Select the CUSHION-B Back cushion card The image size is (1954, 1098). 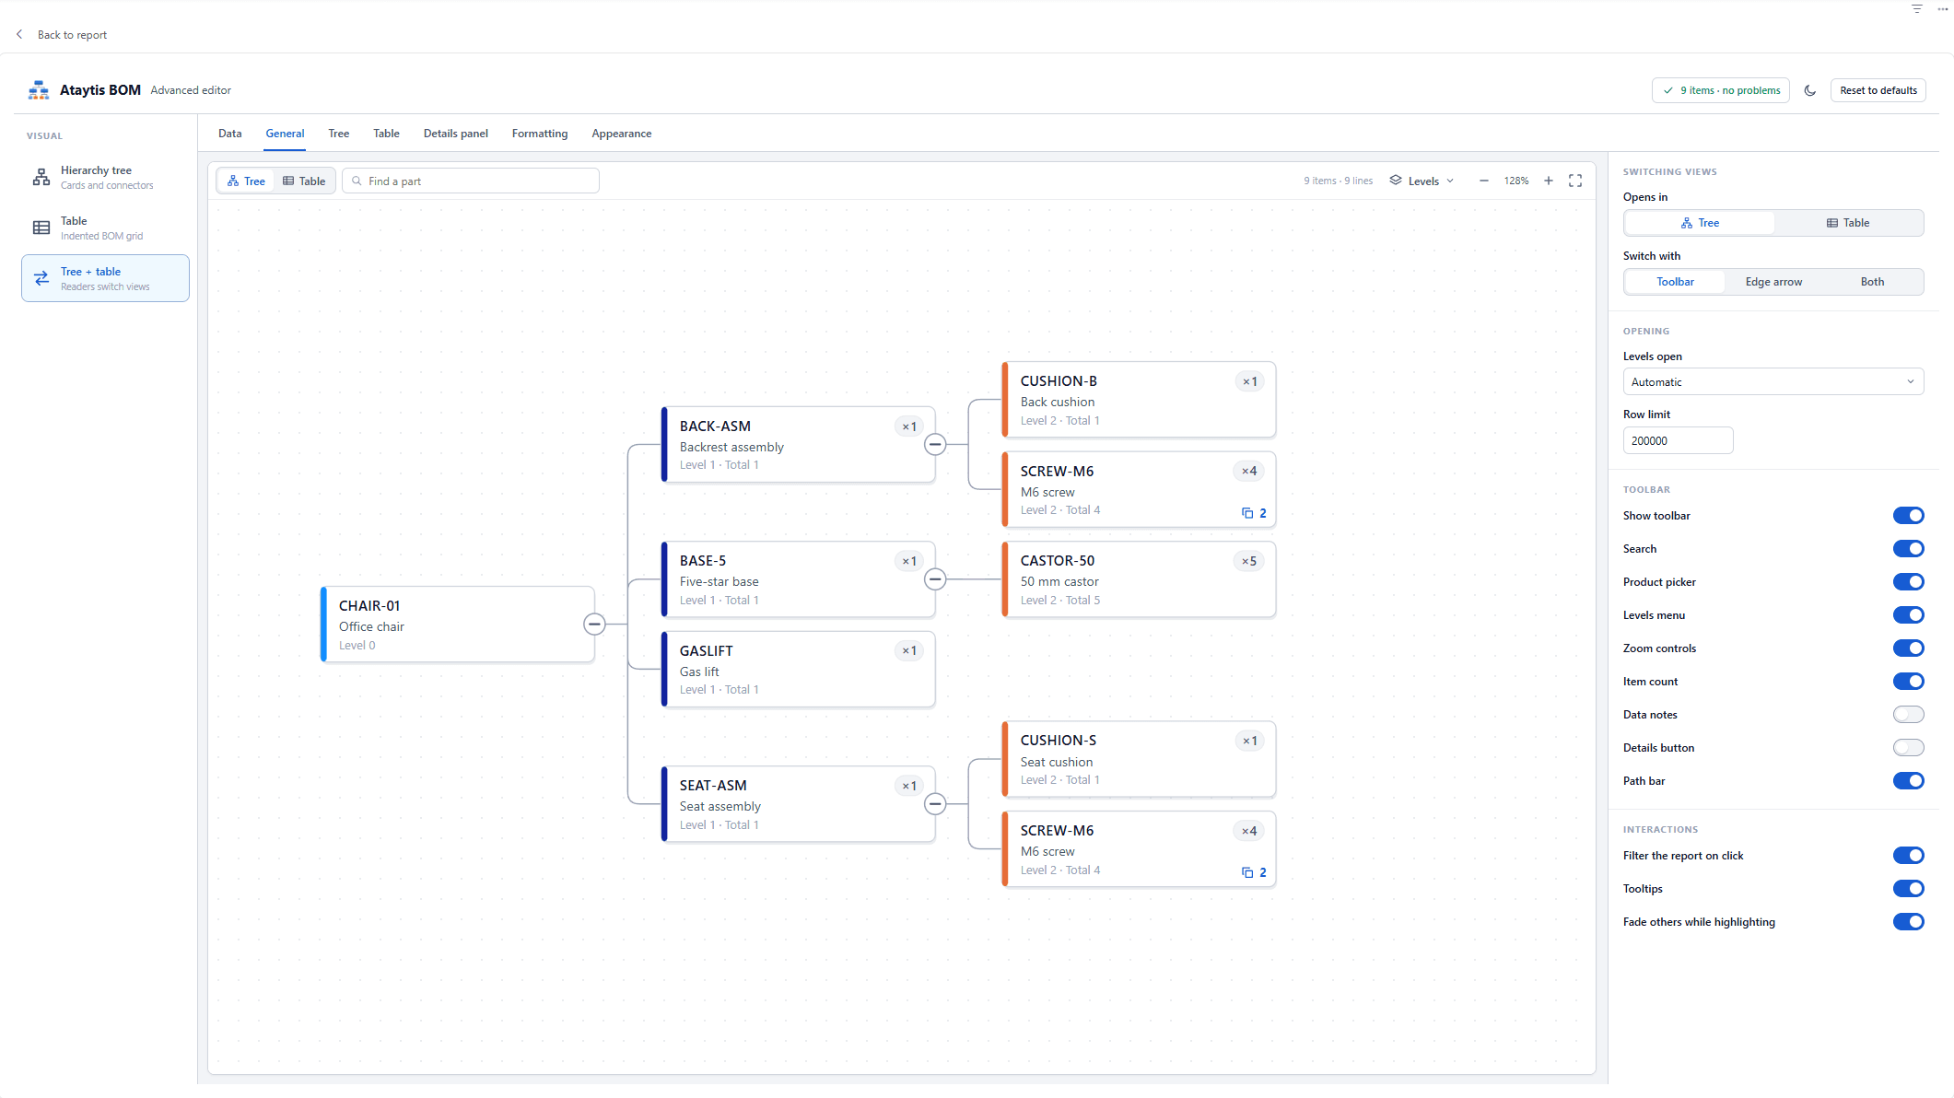[1140, 400]
